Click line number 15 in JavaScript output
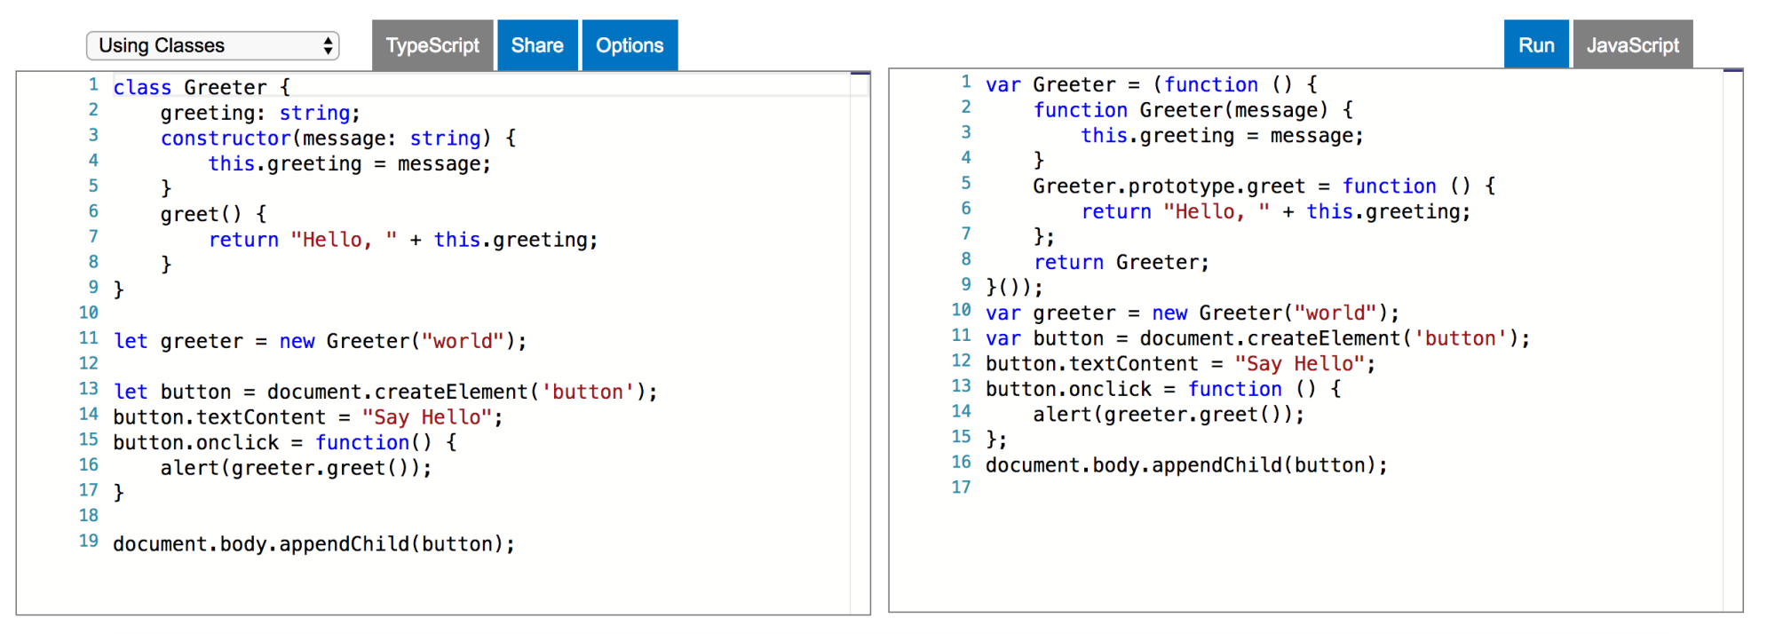 tap(962, 437)
